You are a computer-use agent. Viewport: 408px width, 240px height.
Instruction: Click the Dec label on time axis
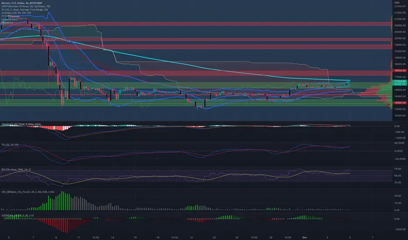pos(305,237)
